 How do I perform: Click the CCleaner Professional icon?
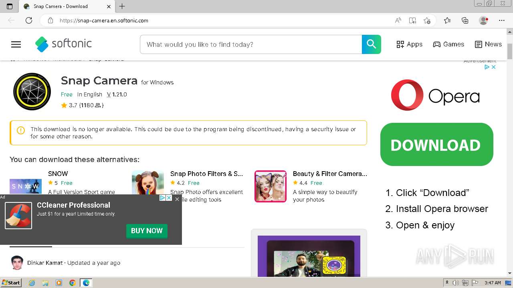click(18, 216)
